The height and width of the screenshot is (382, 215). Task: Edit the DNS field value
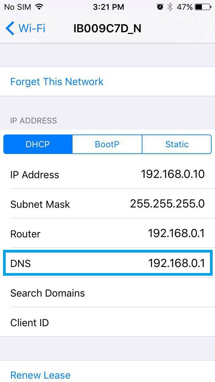click(x=176, y=263)
